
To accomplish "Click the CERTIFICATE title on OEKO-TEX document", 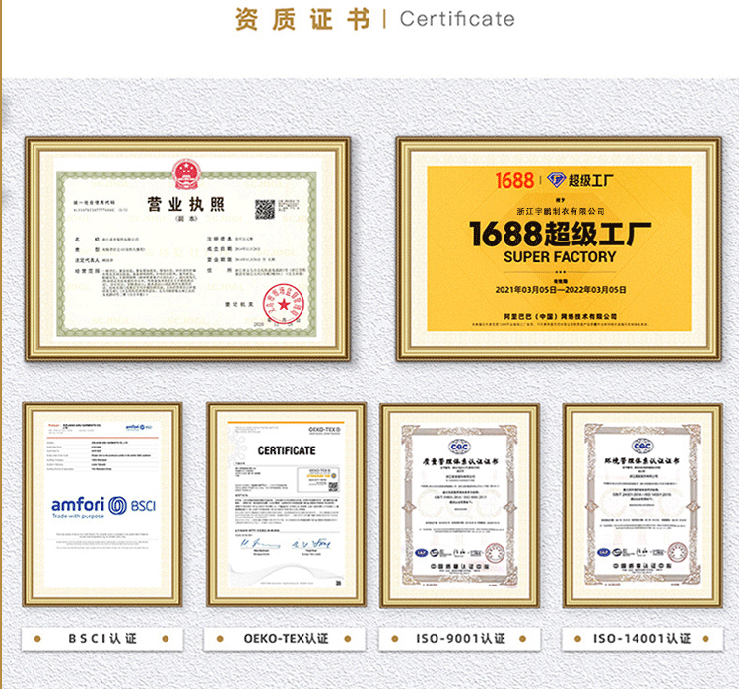I will (x=287, y=450).
